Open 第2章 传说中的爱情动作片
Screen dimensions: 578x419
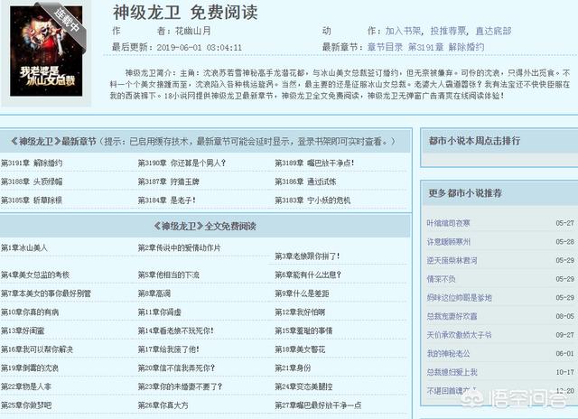point(179,247)
